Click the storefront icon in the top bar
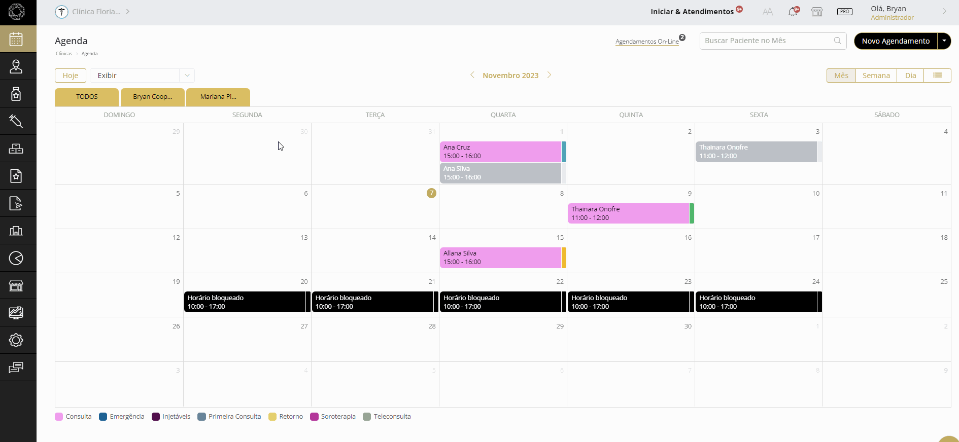959x442 pixels. tap(817, 12)
